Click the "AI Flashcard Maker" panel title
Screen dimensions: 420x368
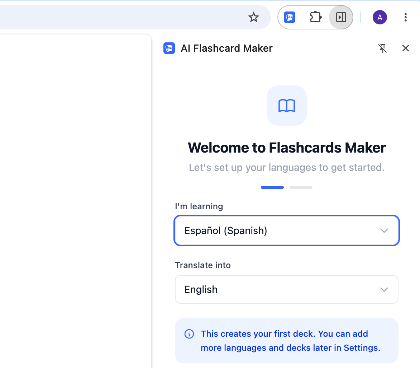click(226, 48)
